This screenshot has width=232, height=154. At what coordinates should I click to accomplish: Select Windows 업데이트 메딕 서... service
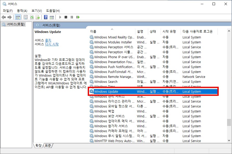tap(153, 121)
